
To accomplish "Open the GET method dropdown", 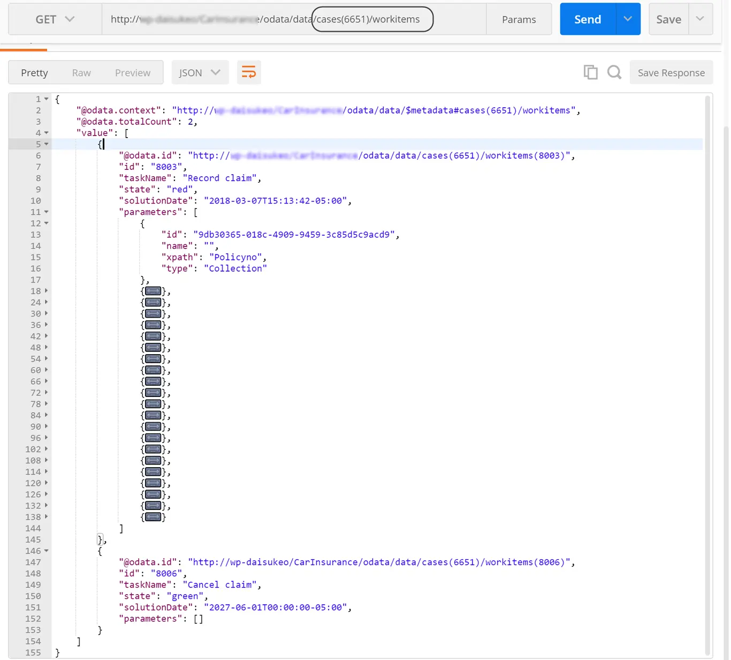I will (55, 19).
